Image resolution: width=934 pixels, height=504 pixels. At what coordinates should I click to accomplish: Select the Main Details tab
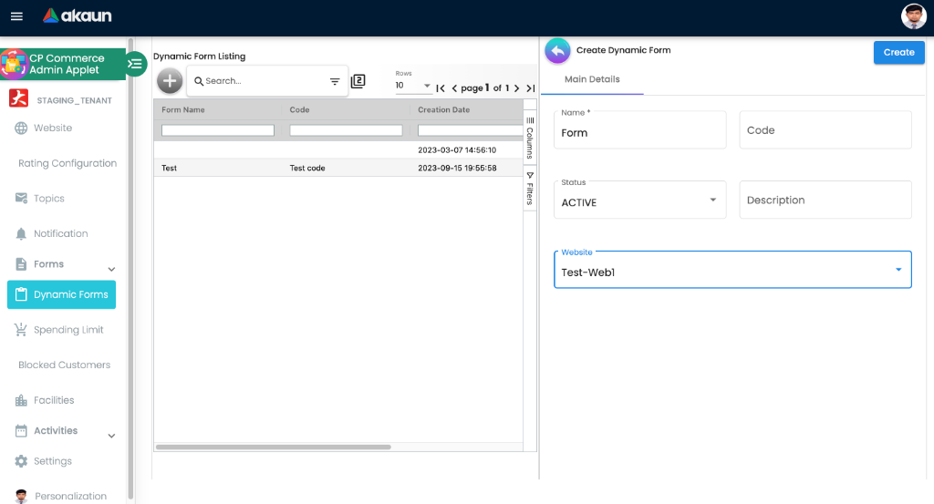(x=592, y=79)
